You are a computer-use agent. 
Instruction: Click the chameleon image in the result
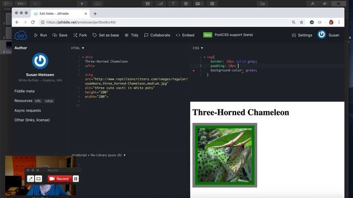point(224,155)
